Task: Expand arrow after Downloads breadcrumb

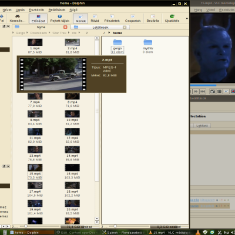Action: (x=49, y=32)
